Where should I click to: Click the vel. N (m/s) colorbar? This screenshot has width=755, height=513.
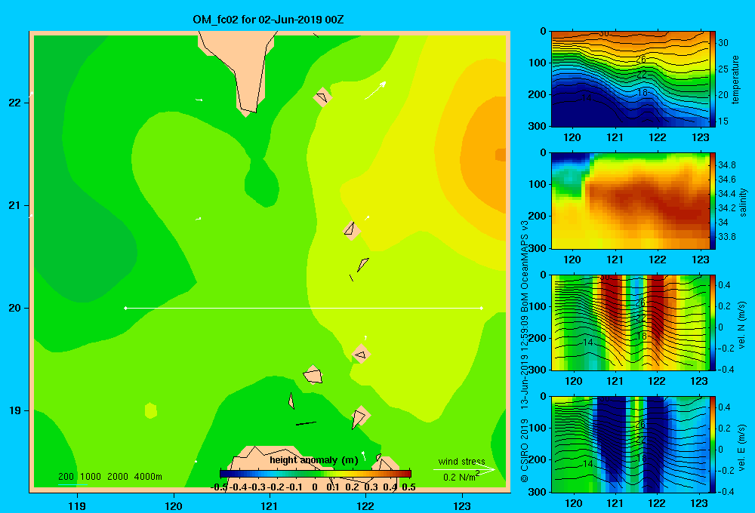click(x=713, y=322)
